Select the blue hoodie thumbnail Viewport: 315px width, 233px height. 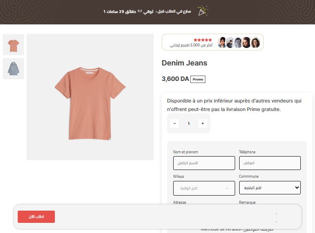(13, 69)
